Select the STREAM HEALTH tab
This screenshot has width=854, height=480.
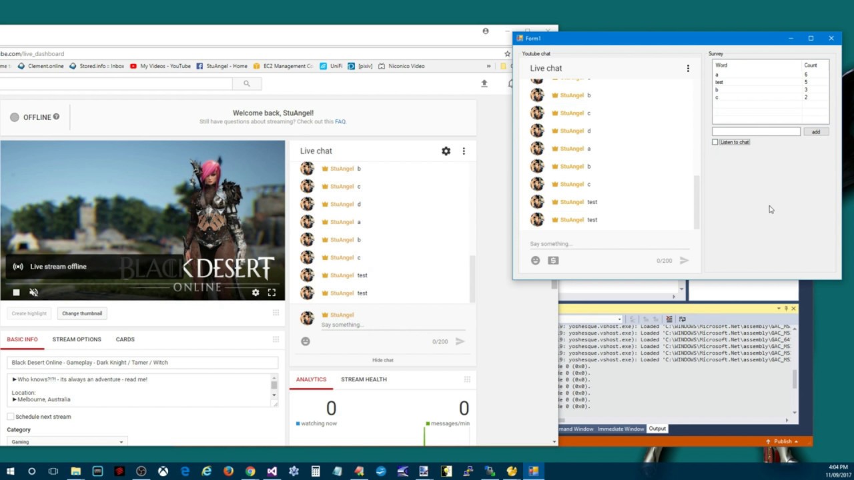(x=364, y=379)
